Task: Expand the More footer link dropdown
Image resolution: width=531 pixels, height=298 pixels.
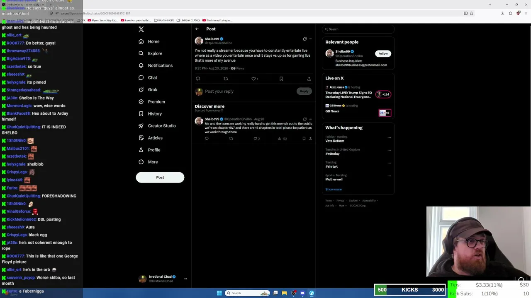Action: (342, 206)
